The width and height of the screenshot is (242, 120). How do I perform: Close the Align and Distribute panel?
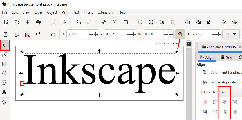click(239, 47)
